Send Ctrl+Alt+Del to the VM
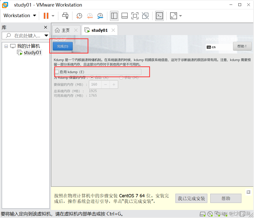The height and width of the screenshot is (218, 254). [x=65, y=16]
